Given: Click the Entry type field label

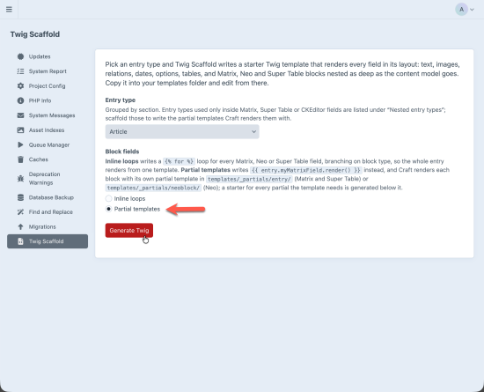Looking at the screenshot, I should pyautogui.click(x=121, y=100).
